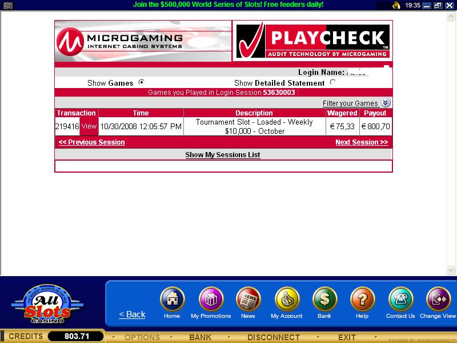The width and height of the screenshot is (457, 343).
Task: Open Contact Us telephone icon
Action: pyautogui.click(x=400, y=299)
